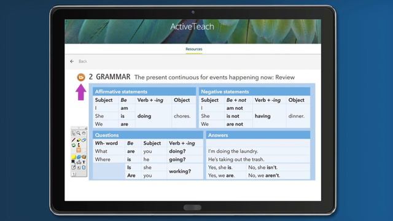
Task: Click 'Wh- word' column heading
Action: (106, 143)
